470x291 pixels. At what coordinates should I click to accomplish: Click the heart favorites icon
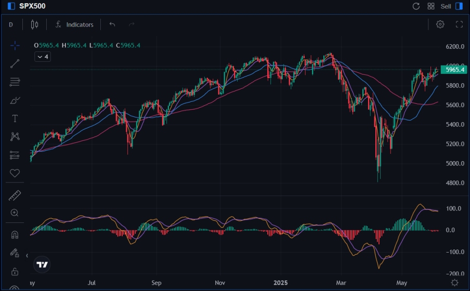click(15, 173)
